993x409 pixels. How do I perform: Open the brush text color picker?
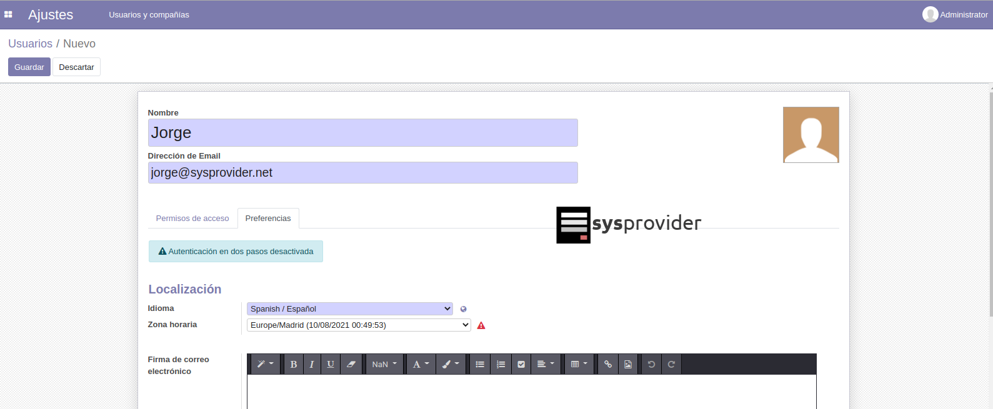pyautogui.click(x=451, y=364)
